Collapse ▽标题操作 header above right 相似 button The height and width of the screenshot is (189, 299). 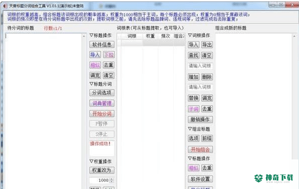(x=199, y=158)
